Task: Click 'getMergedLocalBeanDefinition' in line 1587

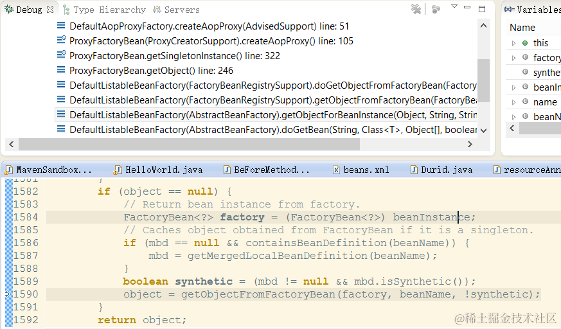Action: 278,256
